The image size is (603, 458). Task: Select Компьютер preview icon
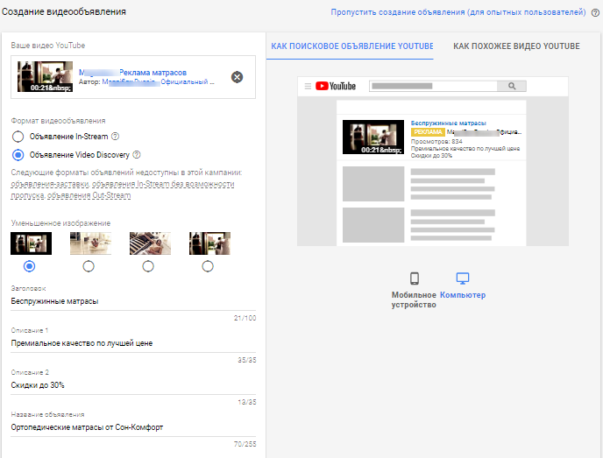(x=463, y=278)
